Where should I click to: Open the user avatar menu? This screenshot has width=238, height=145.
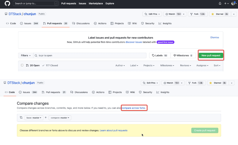[234, 4]
